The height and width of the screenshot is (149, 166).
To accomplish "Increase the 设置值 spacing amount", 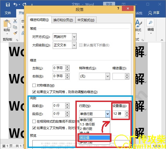I will (127, 112).
